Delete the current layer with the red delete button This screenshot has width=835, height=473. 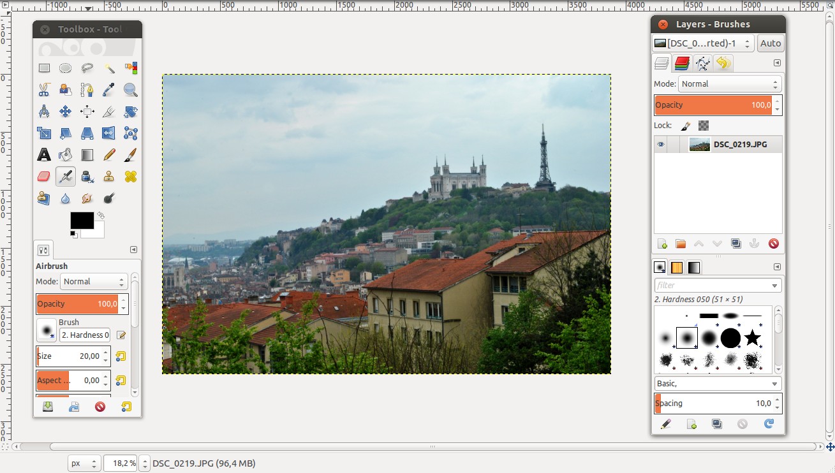(772, 243)
